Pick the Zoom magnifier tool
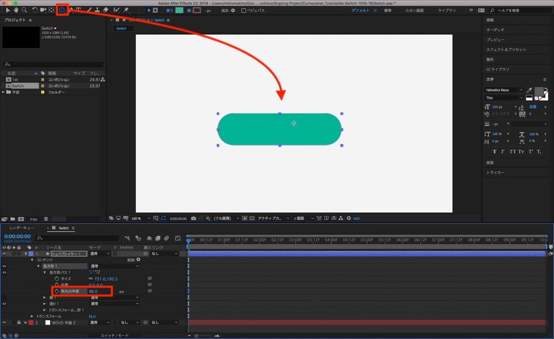 tap(24, 10)
